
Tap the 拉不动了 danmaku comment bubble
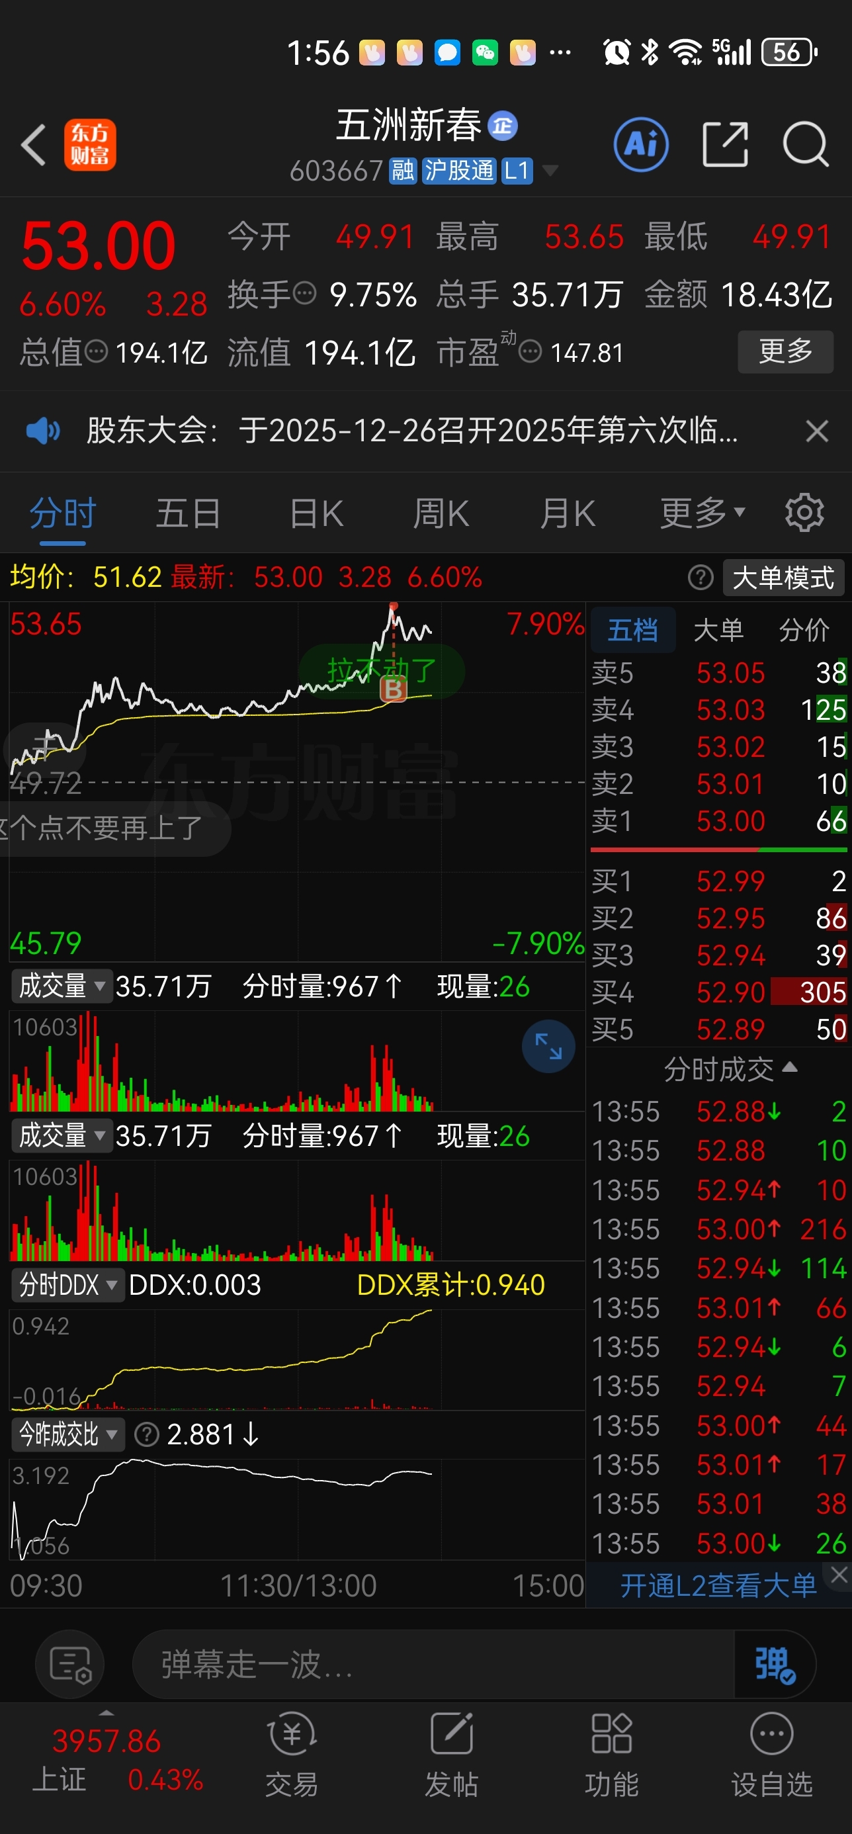click(x=382, y=670)
